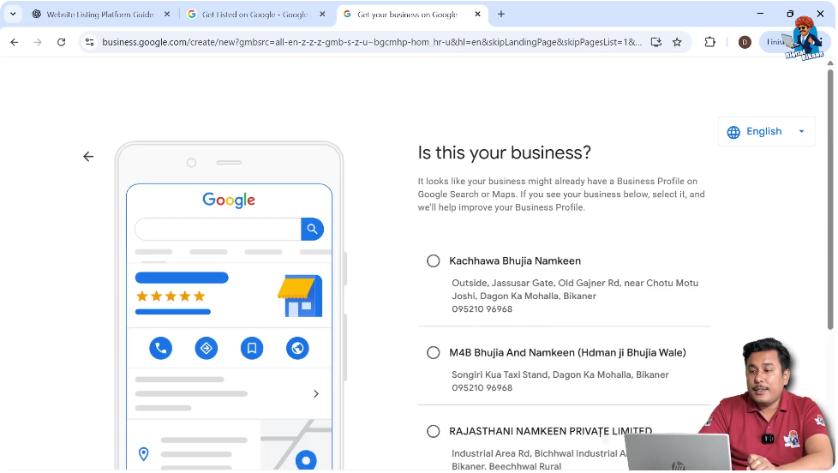The image size is (838, 473).
Task: Open the tab search chevron
Action: [13, 15]
